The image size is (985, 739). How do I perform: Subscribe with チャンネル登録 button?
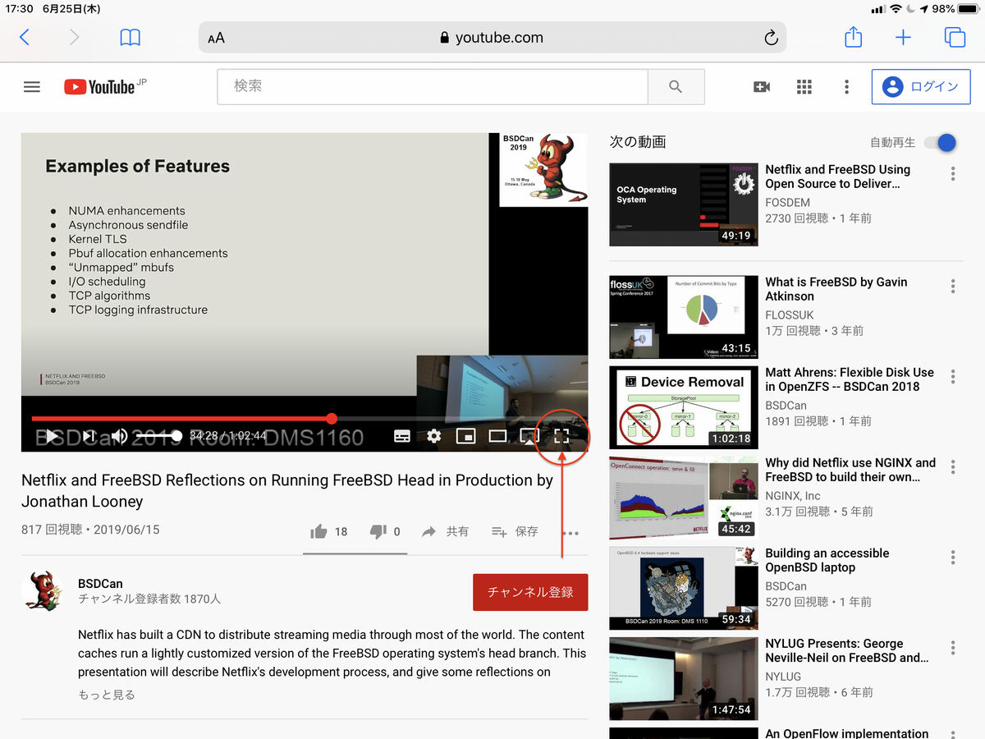tap(530, 592)
